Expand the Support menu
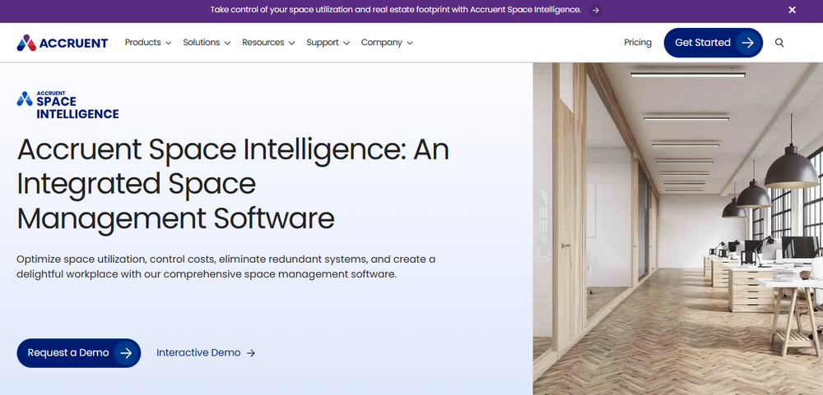 coord(328,43)
